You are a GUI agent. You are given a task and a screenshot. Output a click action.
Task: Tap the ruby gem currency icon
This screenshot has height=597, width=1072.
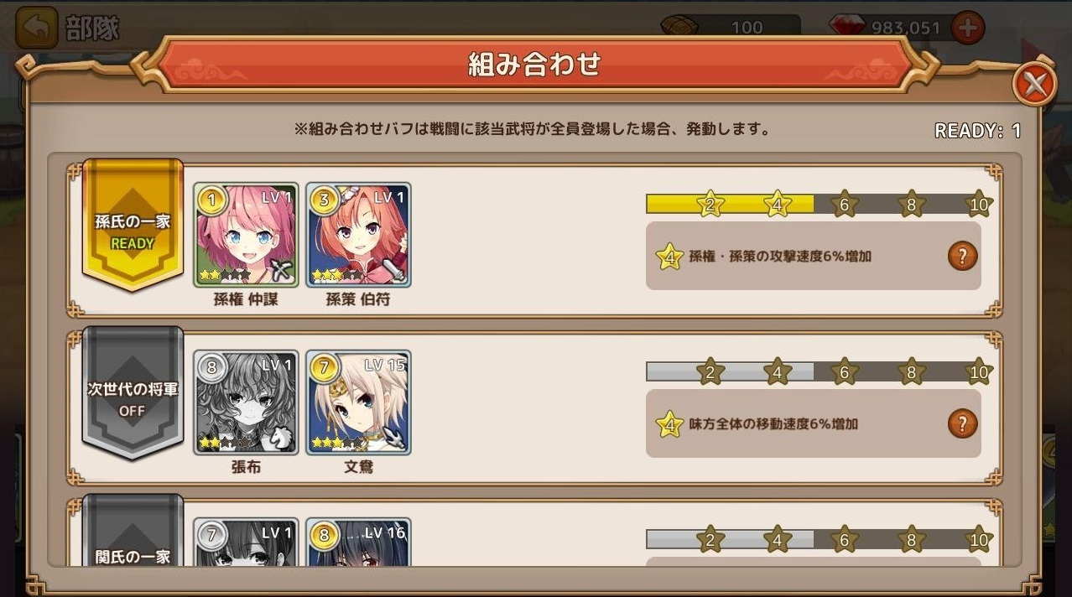pyautogui.click(x=847, y=28)
